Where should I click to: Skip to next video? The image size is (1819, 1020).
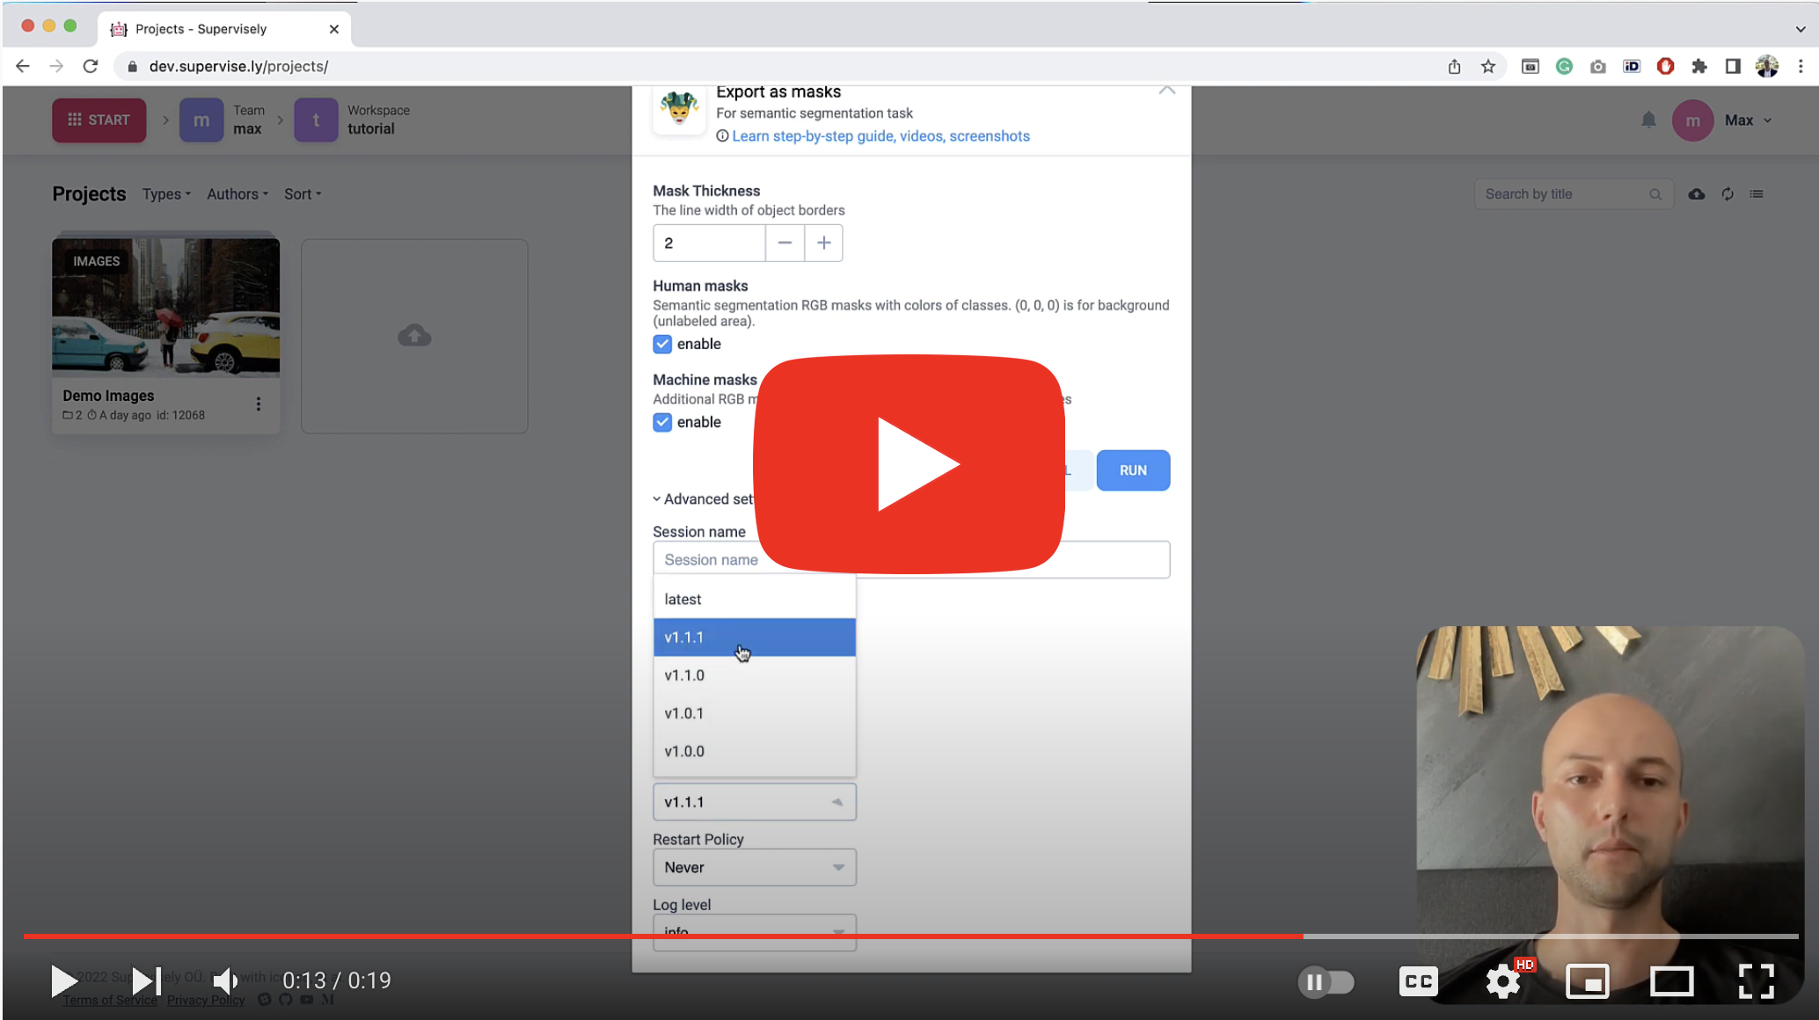coord(146,981)
